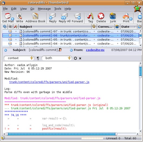Screen dimensions: 143x142
Task: Open the Tools menu
Action: tap(58, 9)
